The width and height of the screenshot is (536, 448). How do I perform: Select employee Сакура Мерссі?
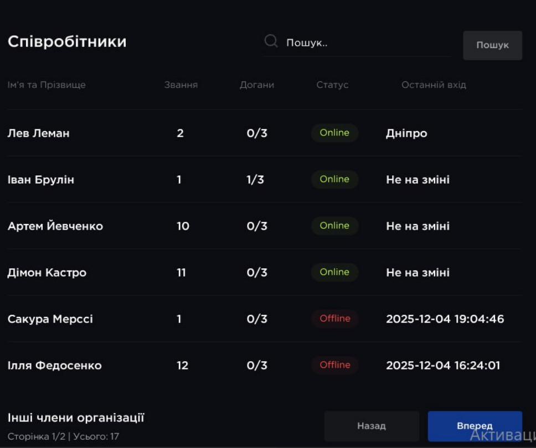(x=50, y=319)
